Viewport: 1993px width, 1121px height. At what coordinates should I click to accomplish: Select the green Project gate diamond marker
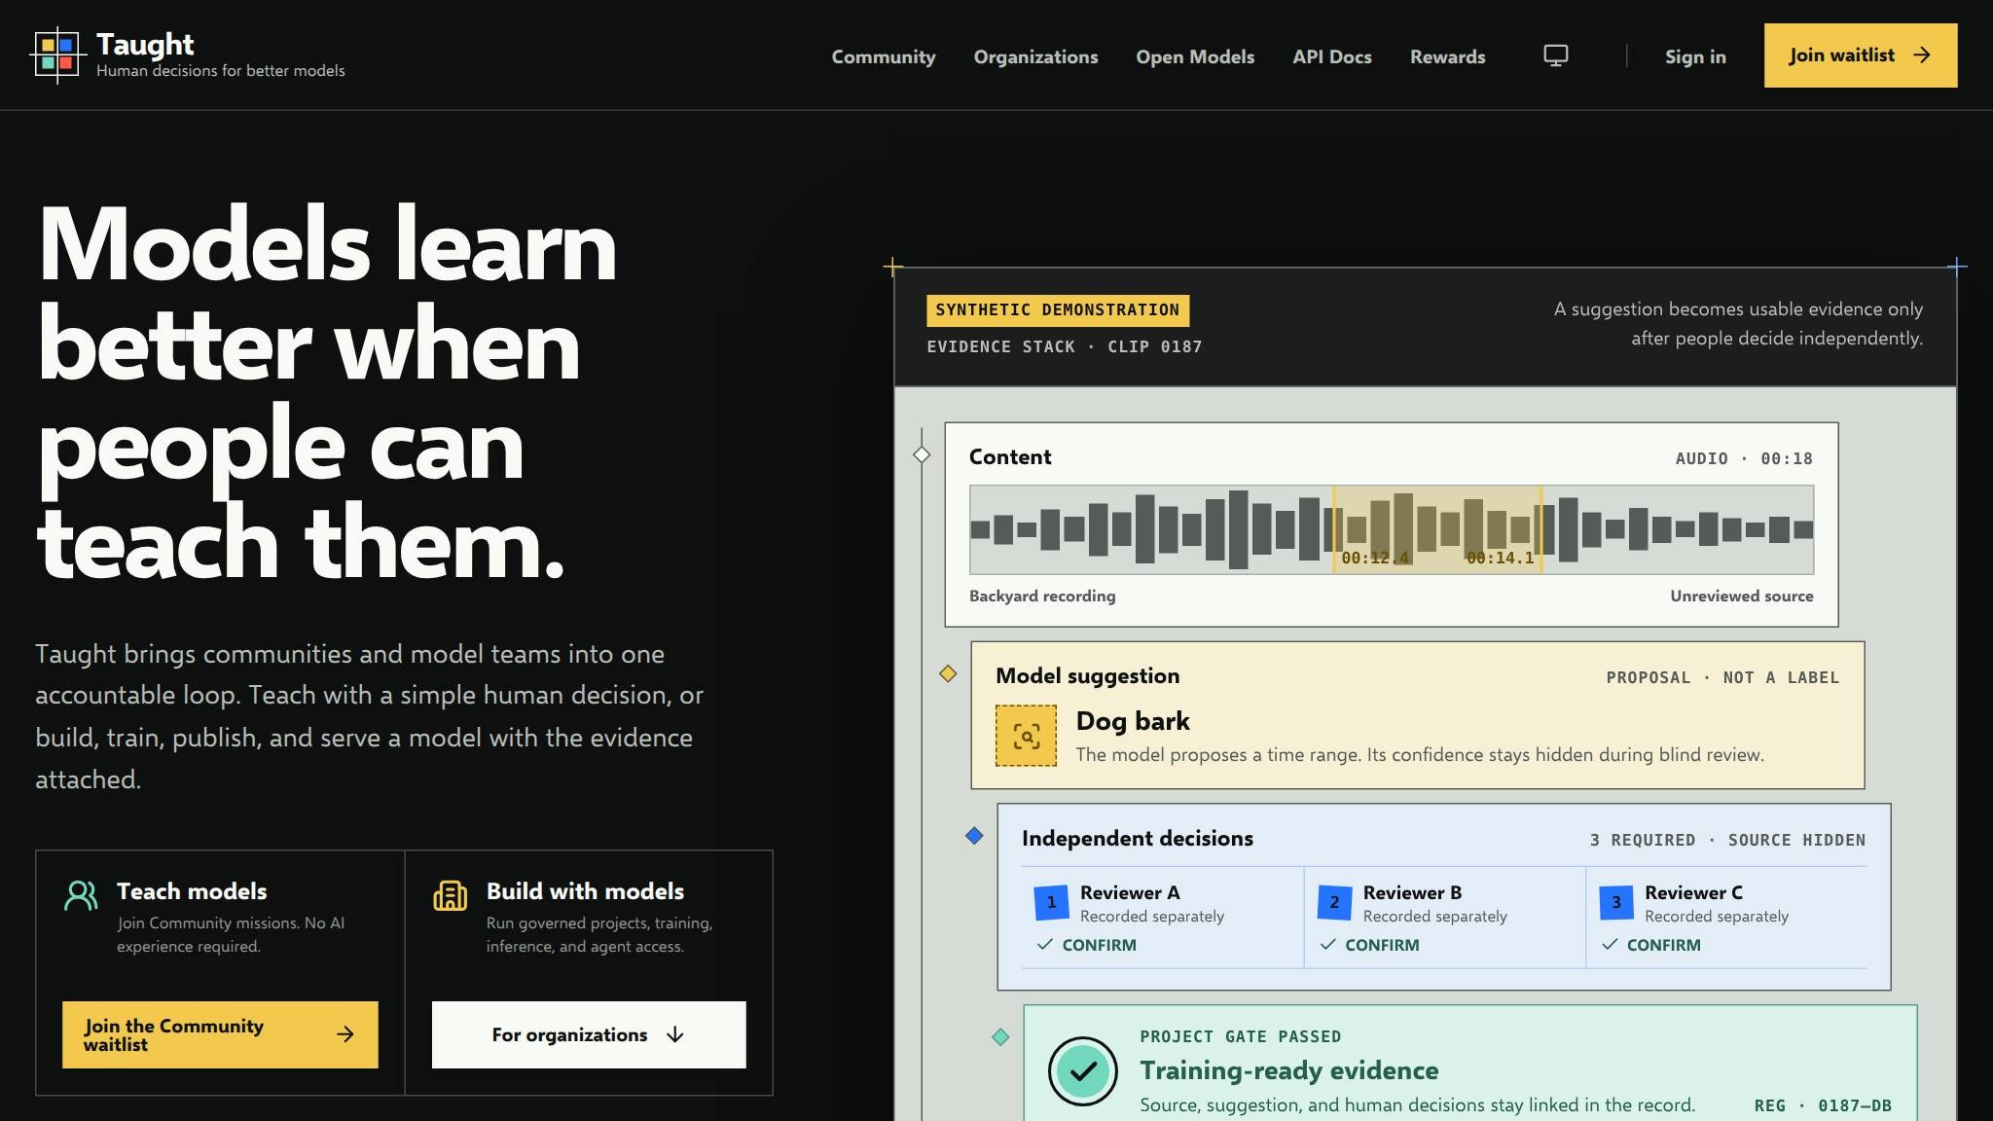pos(1000,1037)
